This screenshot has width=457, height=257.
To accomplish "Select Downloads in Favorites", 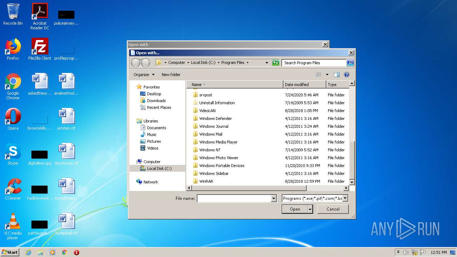I will [x=156, y=101].
